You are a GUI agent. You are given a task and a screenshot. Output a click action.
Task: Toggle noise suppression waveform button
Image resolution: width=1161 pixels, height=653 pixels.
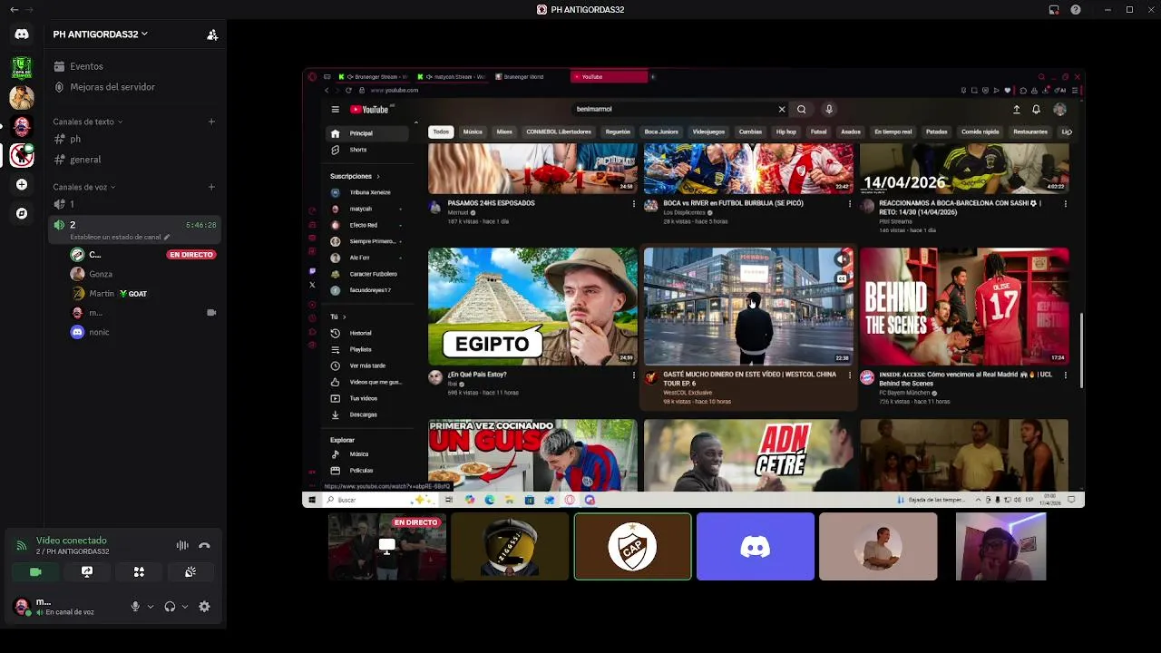182,546
